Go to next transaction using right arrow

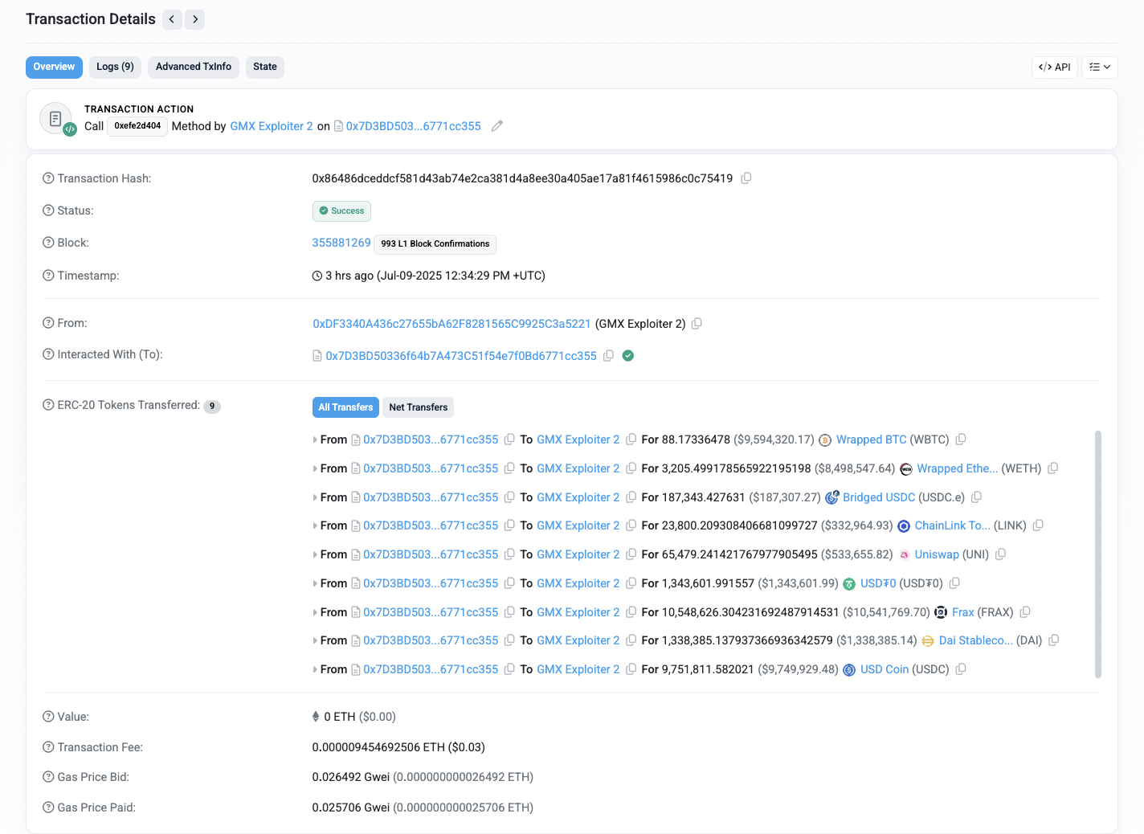(x=195, y=19)
